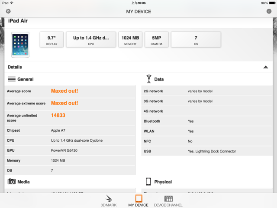
Task: Click the "MY DEVICE" header title
Action: point(138,12)
